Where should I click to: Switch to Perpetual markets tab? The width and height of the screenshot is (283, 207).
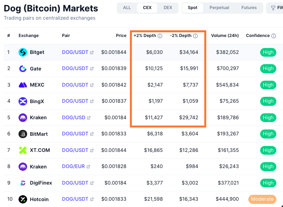click(x=219, y=8)
